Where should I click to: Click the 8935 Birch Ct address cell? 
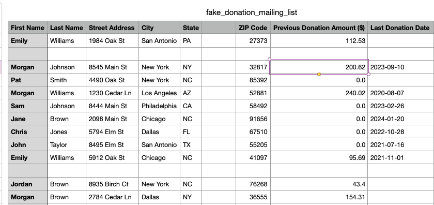coord(113,184)
